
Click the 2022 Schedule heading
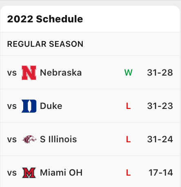45,19
